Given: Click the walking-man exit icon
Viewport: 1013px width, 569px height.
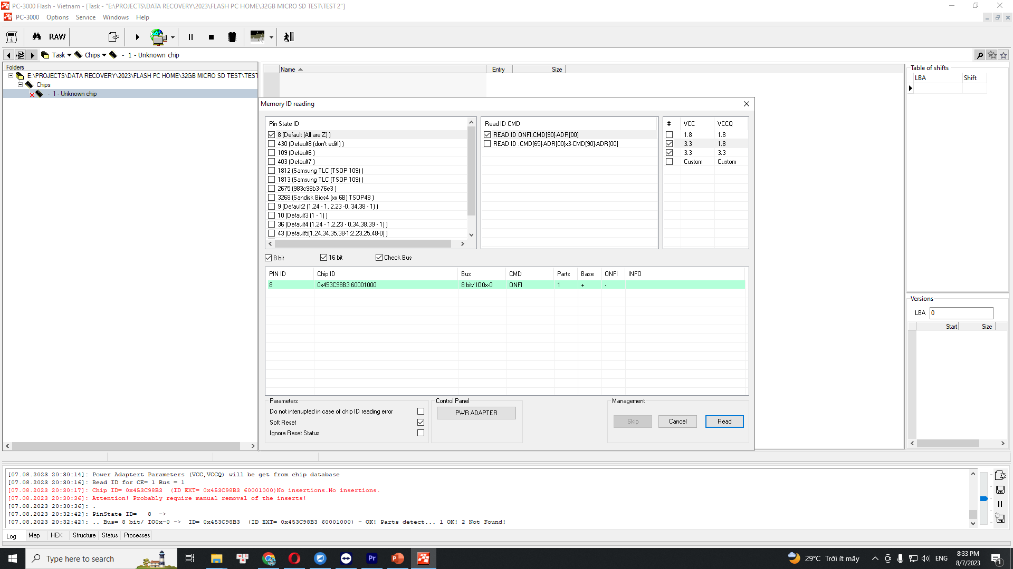Looking at the screenshot, I should (289, 37).
